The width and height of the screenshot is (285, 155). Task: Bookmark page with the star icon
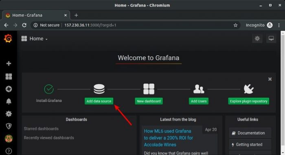(x=235, y=25)
